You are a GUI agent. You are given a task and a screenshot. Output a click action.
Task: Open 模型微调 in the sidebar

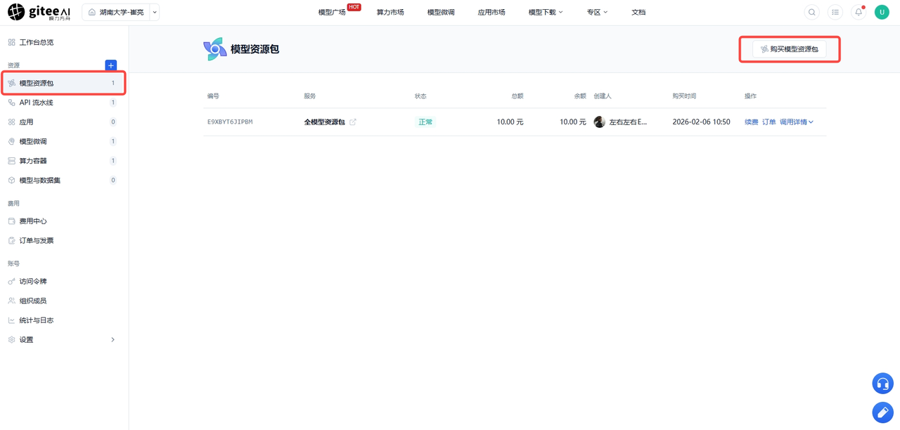coord(63,141)
